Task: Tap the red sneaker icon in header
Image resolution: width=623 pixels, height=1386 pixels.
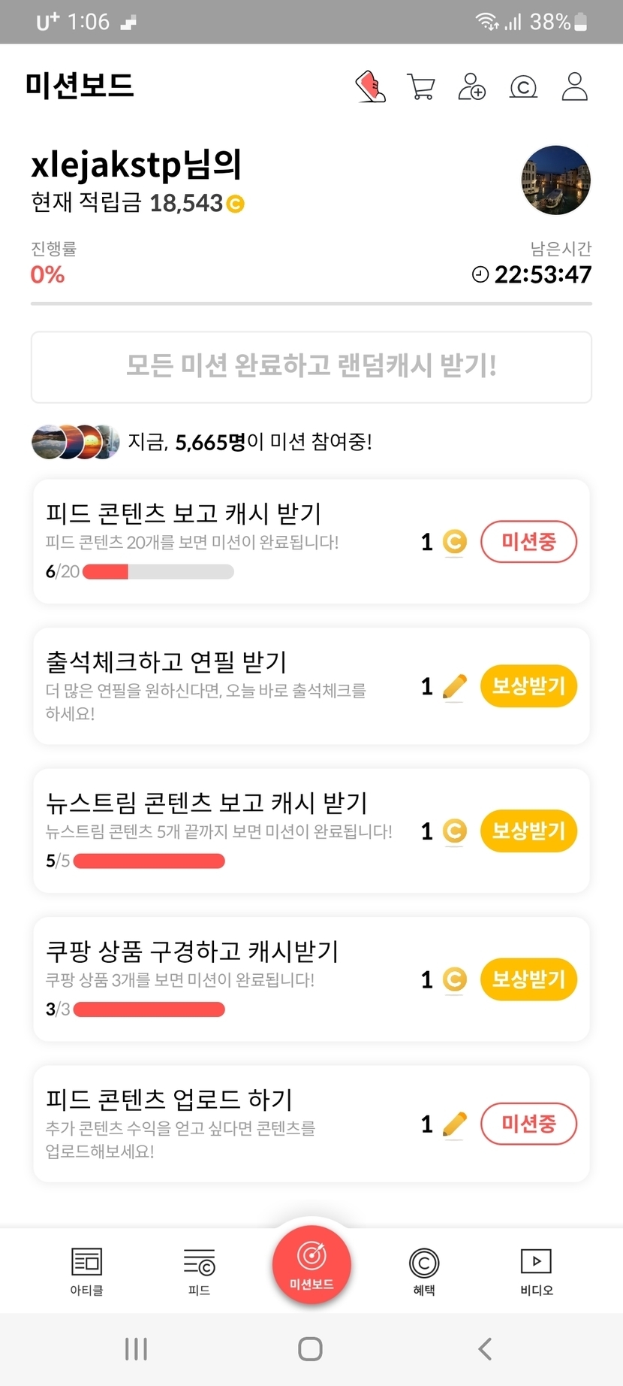Action: (x=370, y=86)
